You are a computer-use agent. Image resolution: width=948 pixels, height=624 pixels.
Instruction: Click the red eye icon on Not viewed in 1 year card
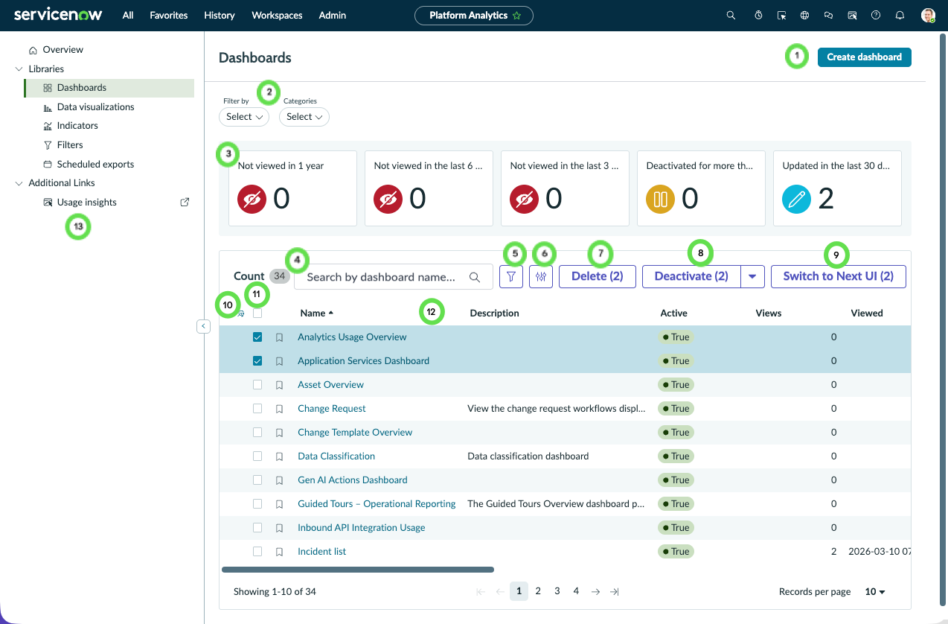pyautogui.click(x=252, y=199)
